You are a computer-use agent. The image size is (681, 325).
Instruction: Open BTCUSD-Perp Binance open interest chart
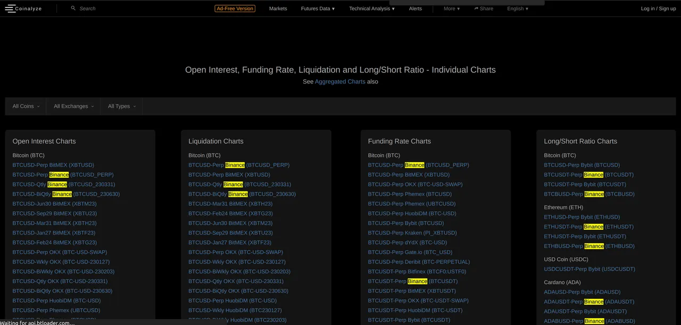tap(63, 174)
